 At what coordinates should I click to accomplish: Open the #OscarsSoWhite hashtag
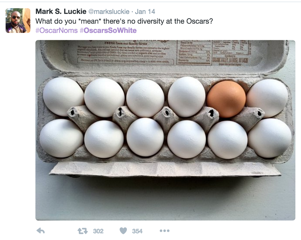108,30
